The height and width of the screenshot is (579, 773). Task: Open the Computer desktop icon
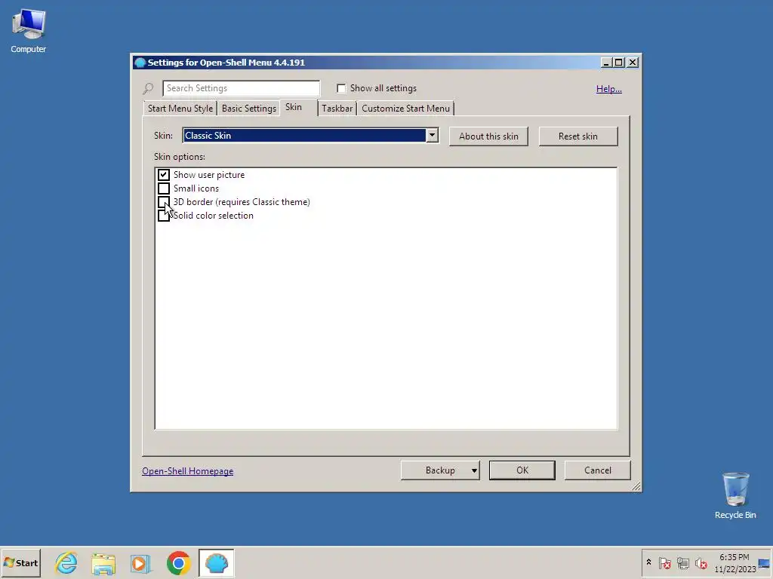coord(29,32)
